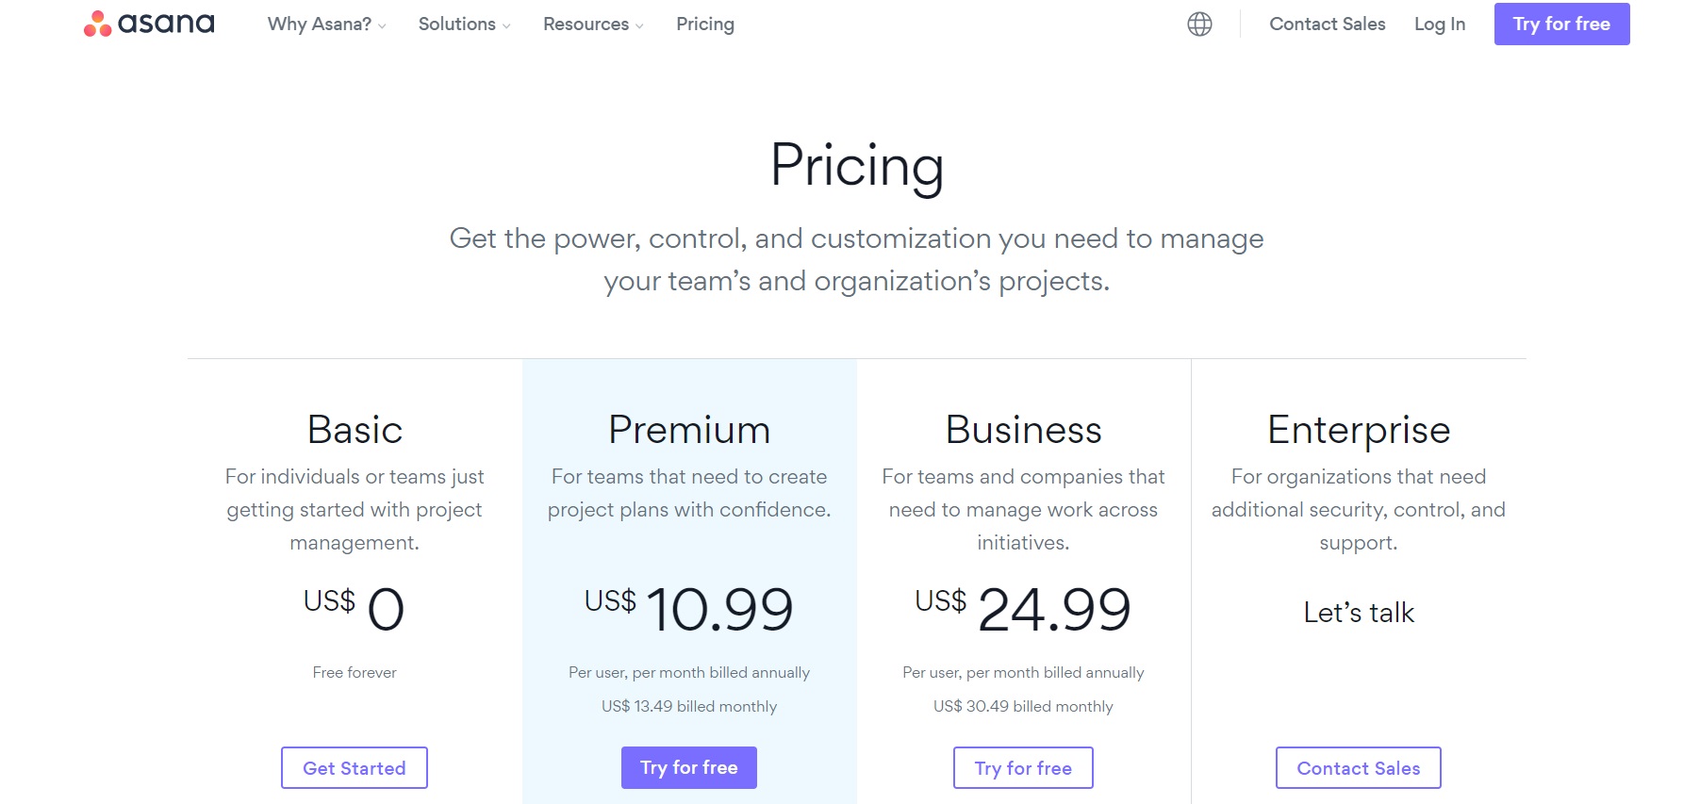Click the Business US$ 24.99 price

click(x=1023, y=608)
